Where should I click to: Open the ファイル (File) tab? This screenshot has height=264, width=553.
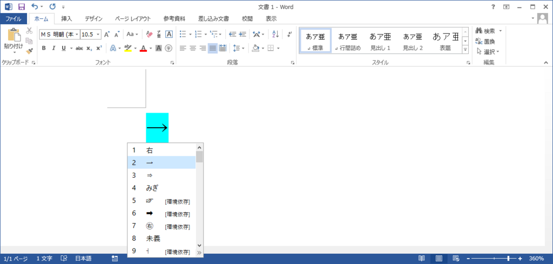pyautogui.click(x=14, y=19)
